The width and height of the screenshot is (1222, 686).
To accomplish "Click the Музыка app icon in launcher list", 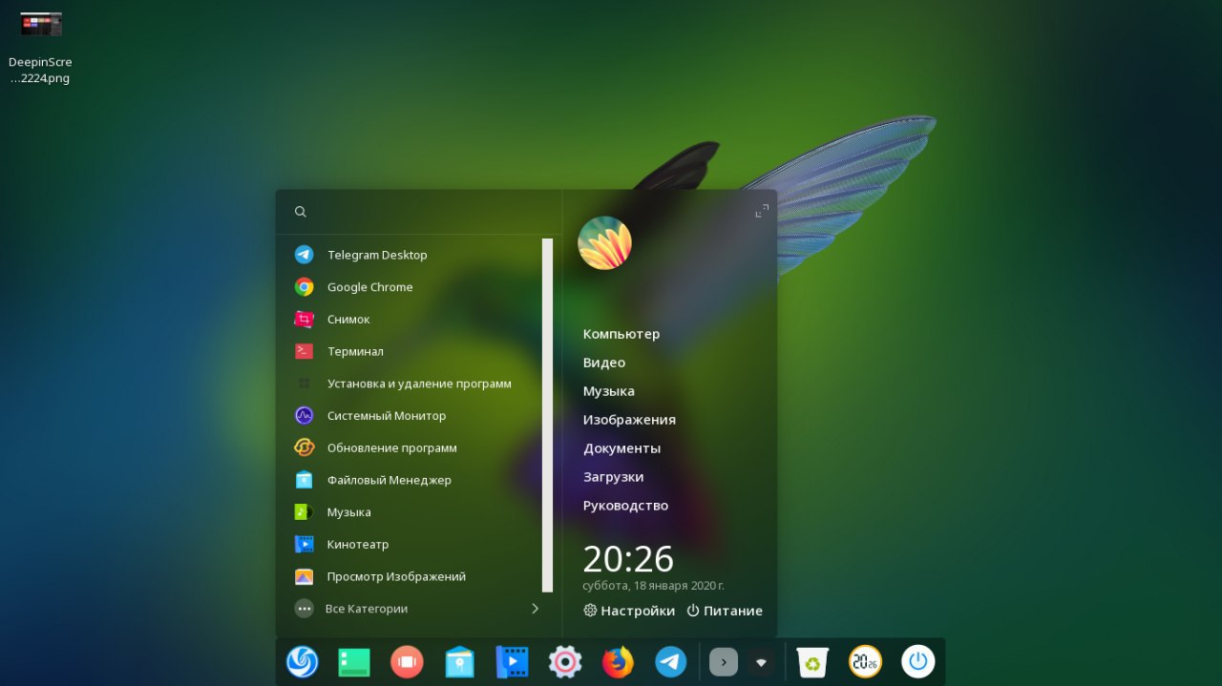I will pyautogui.click(x=304, y=512).
